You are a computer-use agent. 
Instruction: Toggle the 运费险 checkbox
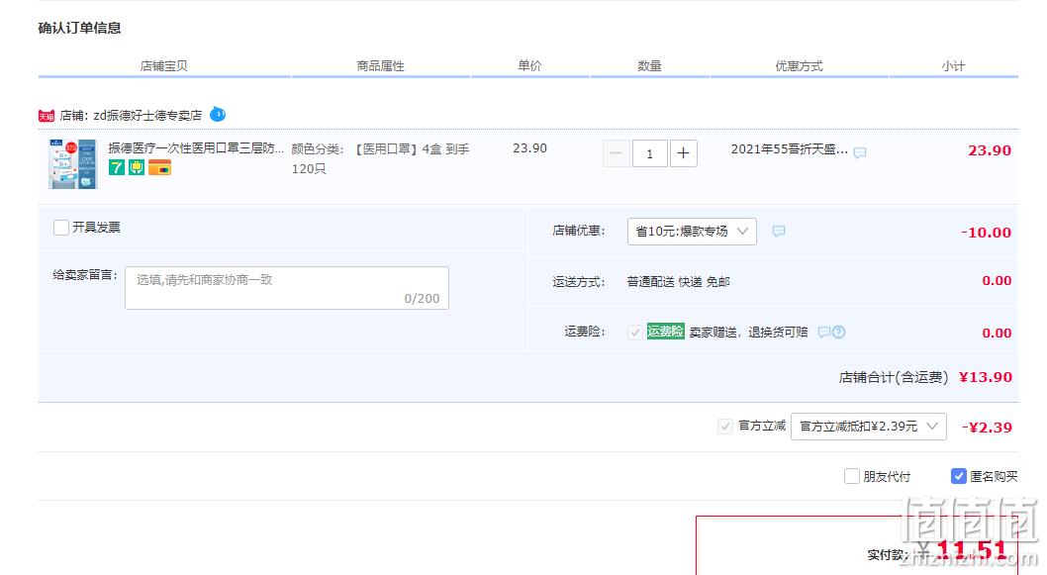pyautogui.click(x=635, y=332)
